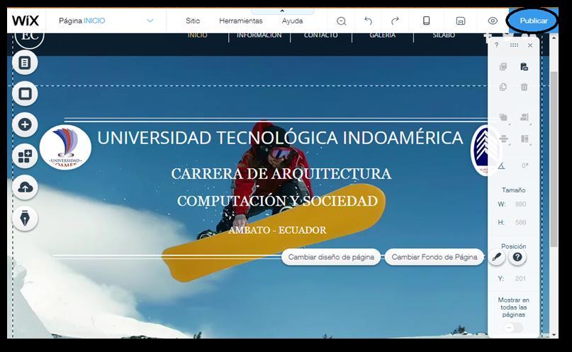Click the design paintbrush round button
Image resolution: width=572 pixels, height=352 pixels.
496,257
